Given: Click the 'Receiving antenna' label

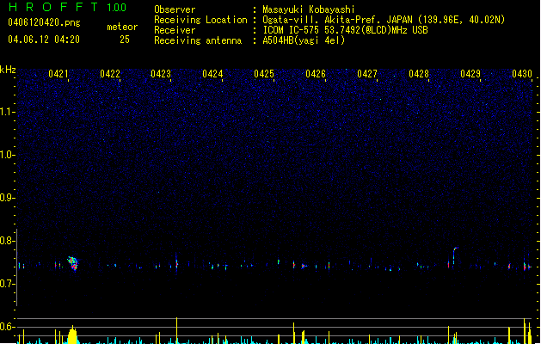Looking at the screenshot, I should pos(198,40).
